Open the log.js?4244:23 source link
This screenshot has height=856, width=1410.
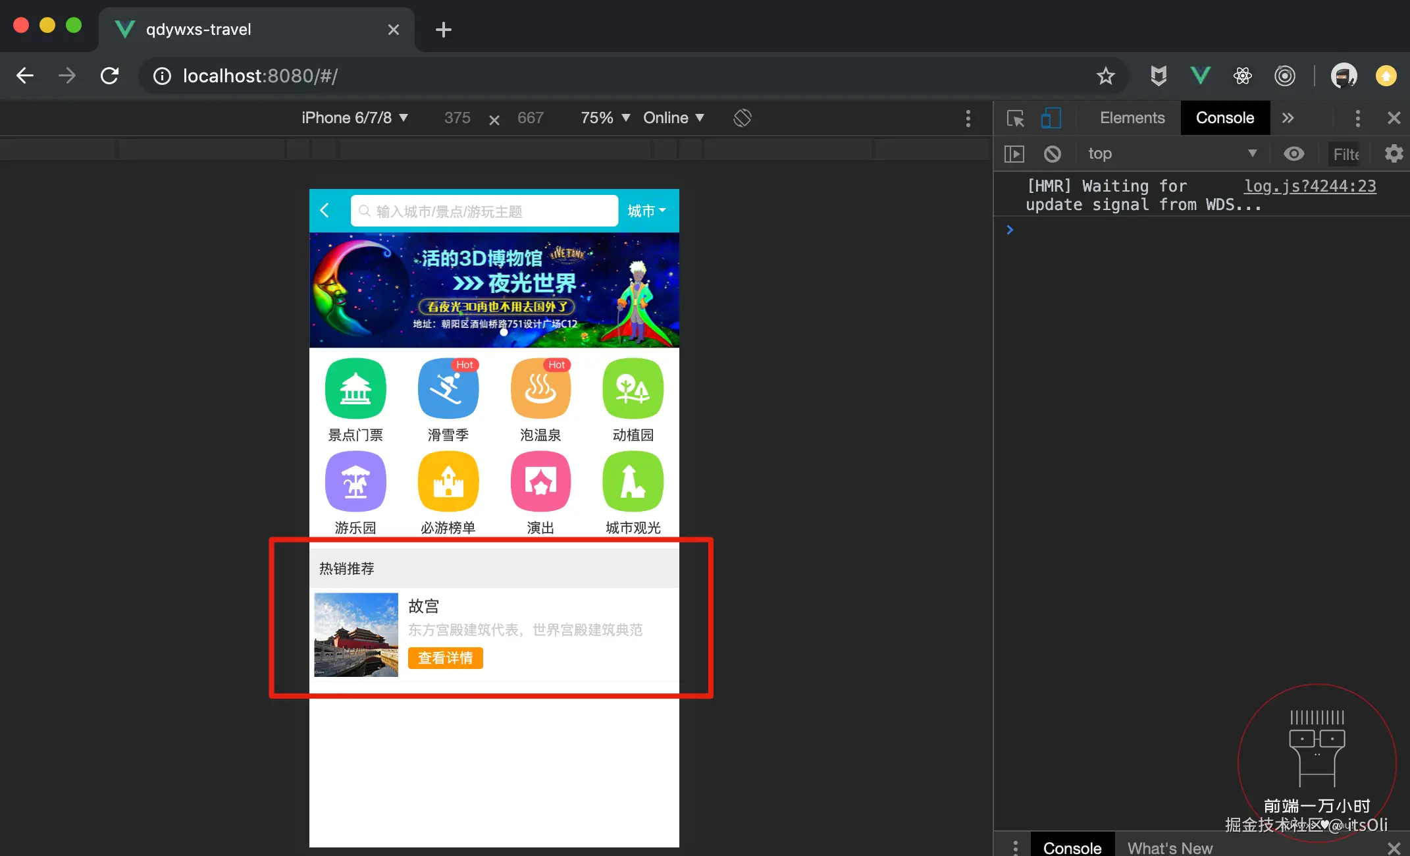[1309, 186]
